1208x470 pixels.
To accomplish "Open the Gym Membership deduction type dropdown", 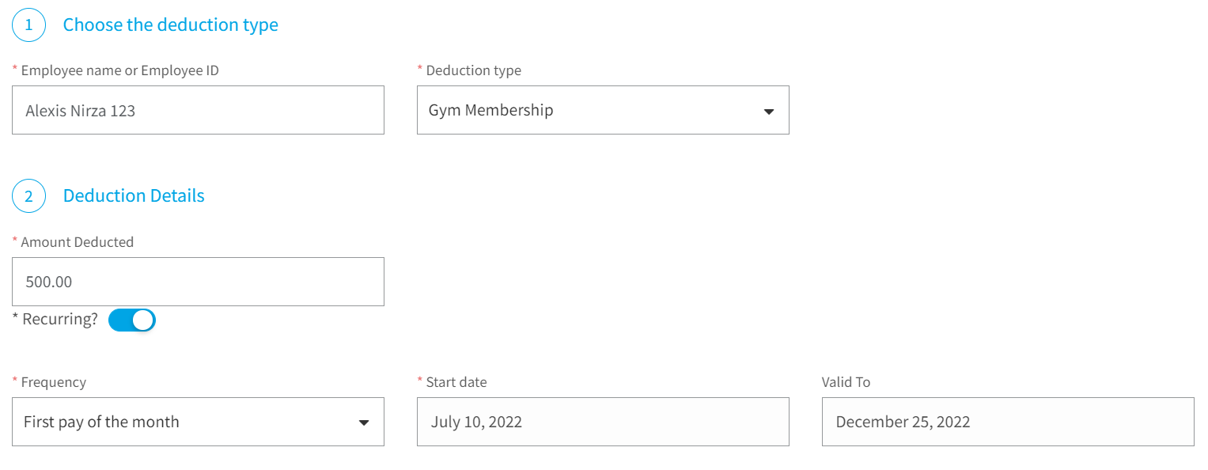I will [603, 110].
